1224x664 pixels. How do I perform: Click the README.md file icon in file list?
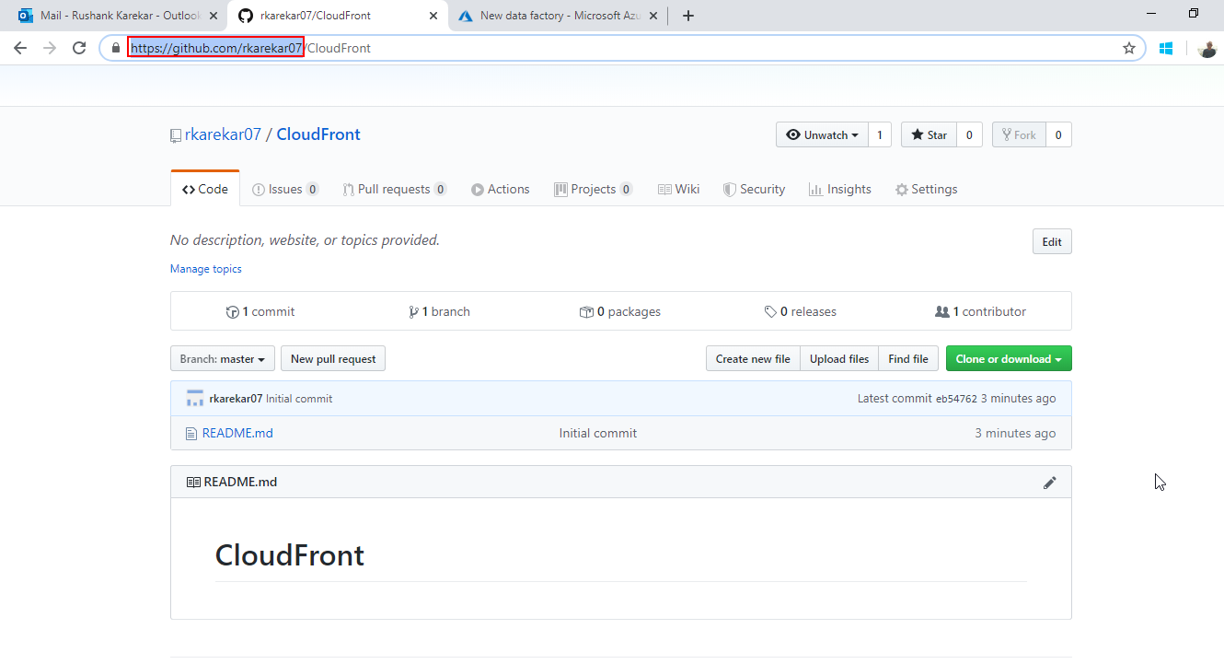point(191,434)
